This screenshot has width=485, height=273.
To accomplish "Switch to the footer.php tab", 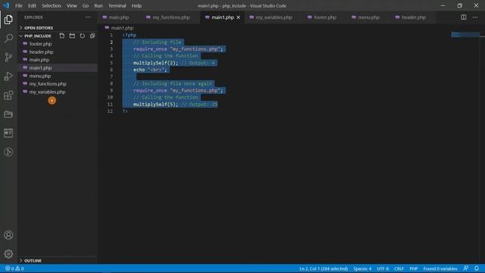I will coord(325,17).
